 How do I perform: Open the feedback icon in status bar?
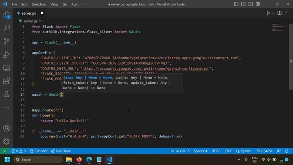(x=279, y=151)
